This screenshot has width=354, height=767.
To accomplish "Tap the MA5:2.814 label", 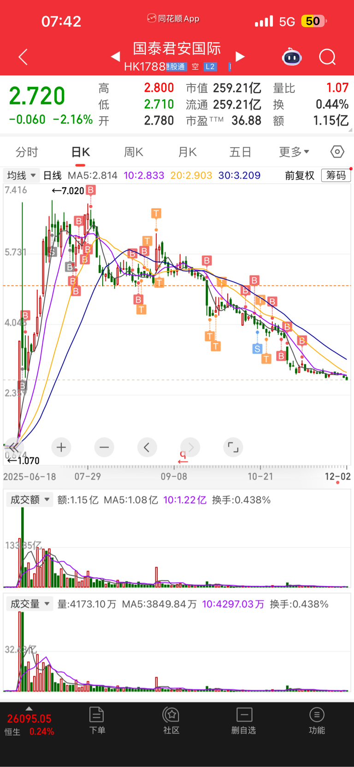I will tap(92, 175).
